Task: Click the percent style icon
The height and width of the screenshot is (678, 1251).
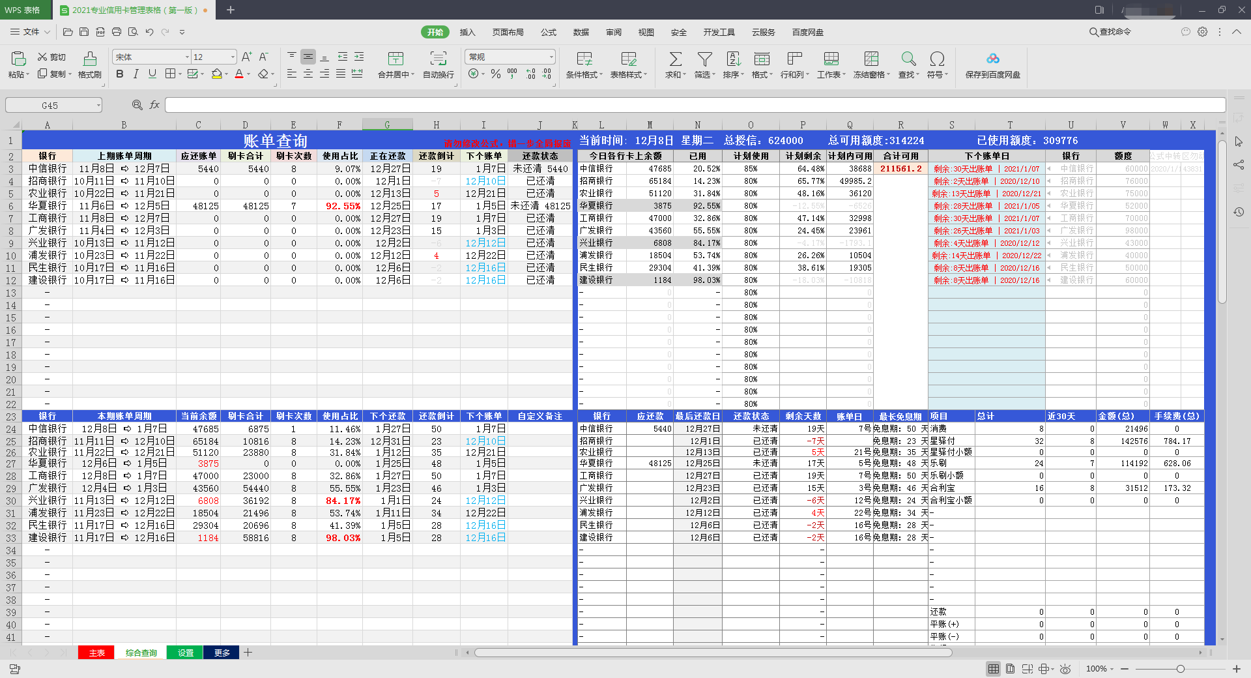Action: pyautogui.click(x=496, y=74)
